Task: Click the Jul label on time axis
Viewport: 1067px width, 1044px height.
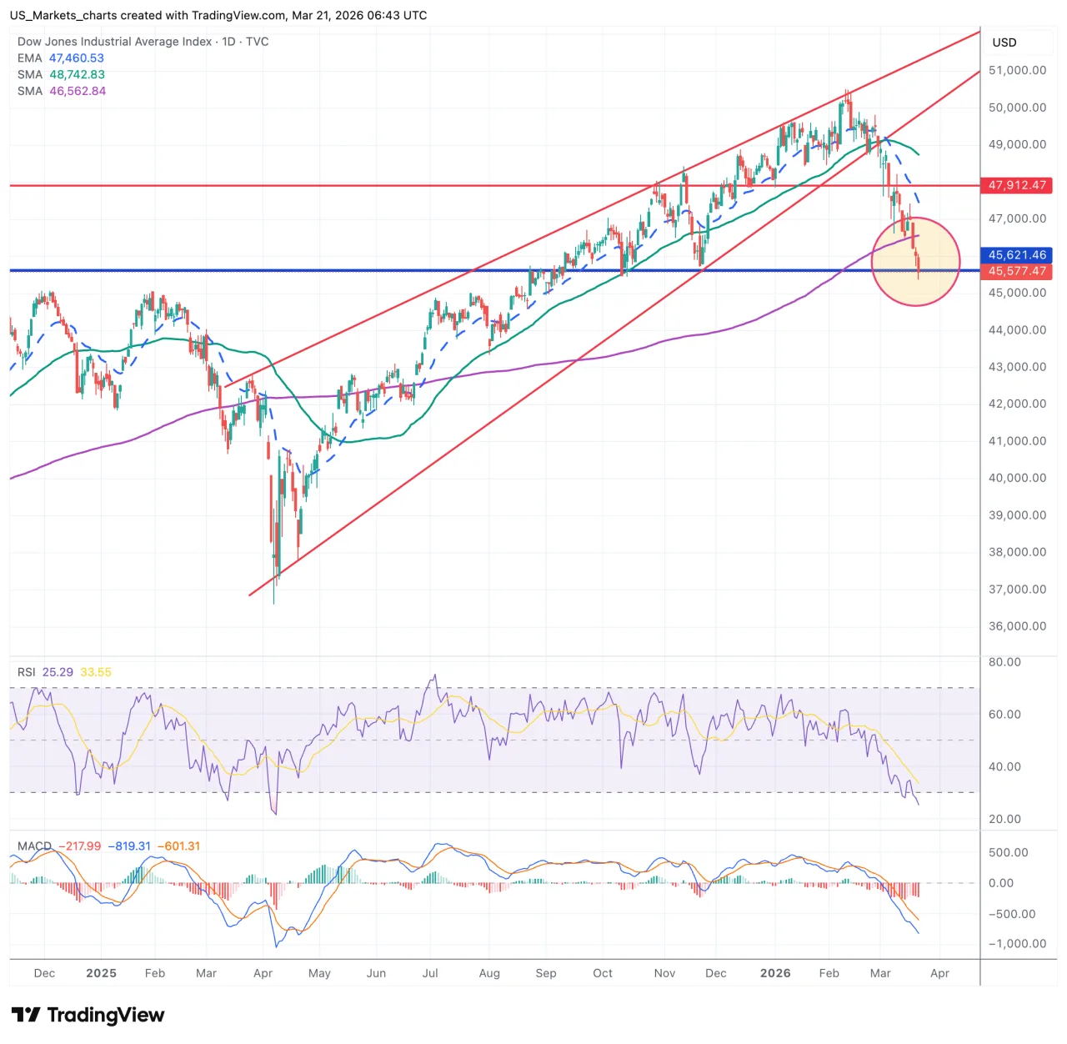Action: pos(430,973)
